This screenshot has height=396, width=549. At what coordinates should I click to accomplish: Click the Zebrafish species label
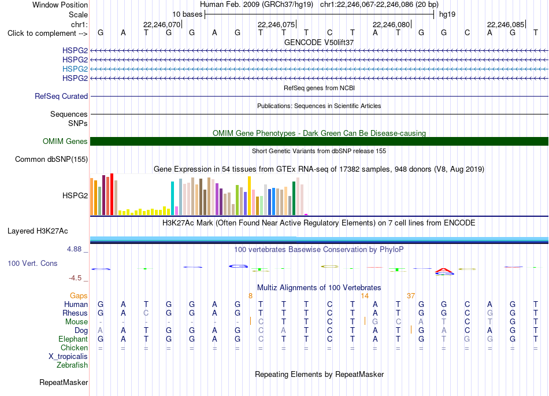click(x=72, y=365)
